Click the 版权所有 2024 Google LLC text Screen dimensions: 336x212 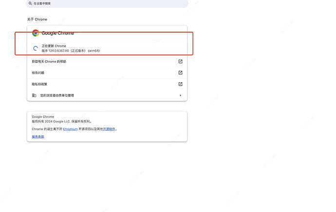(x=61, y=121)
